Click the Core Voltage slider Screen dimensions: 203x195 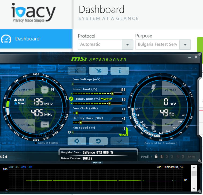(97, 84)
